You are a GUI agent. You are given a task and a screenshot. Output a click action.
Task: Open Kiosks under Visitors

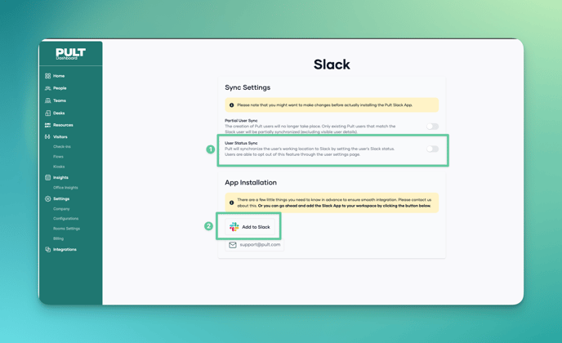(59, 167)
